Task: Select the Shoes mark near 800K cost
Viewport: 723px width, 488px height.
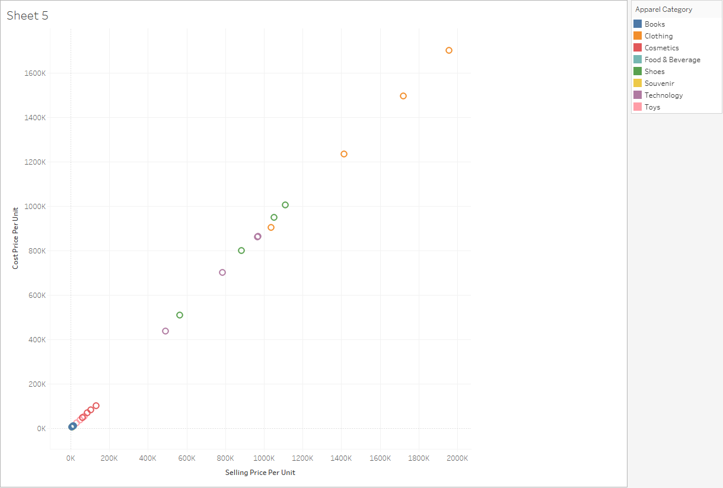Action: point(241,251)
